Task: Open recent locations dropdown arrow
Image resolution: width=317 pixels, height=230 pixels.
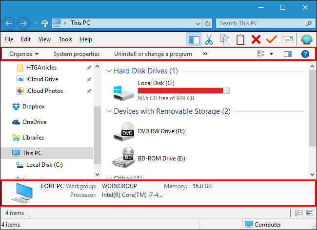Action: [x=36, y=23]
